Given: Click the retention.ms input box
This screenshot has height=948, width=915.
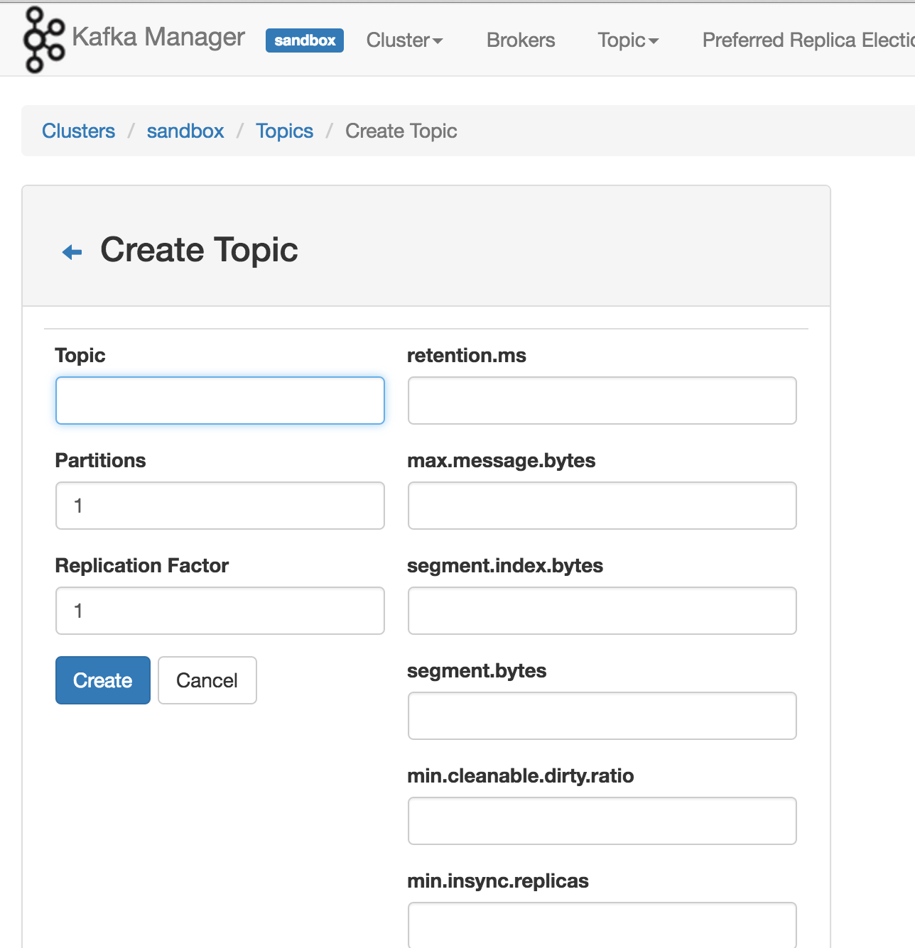Looking at the screenshot, I should (x=602, y=401).
